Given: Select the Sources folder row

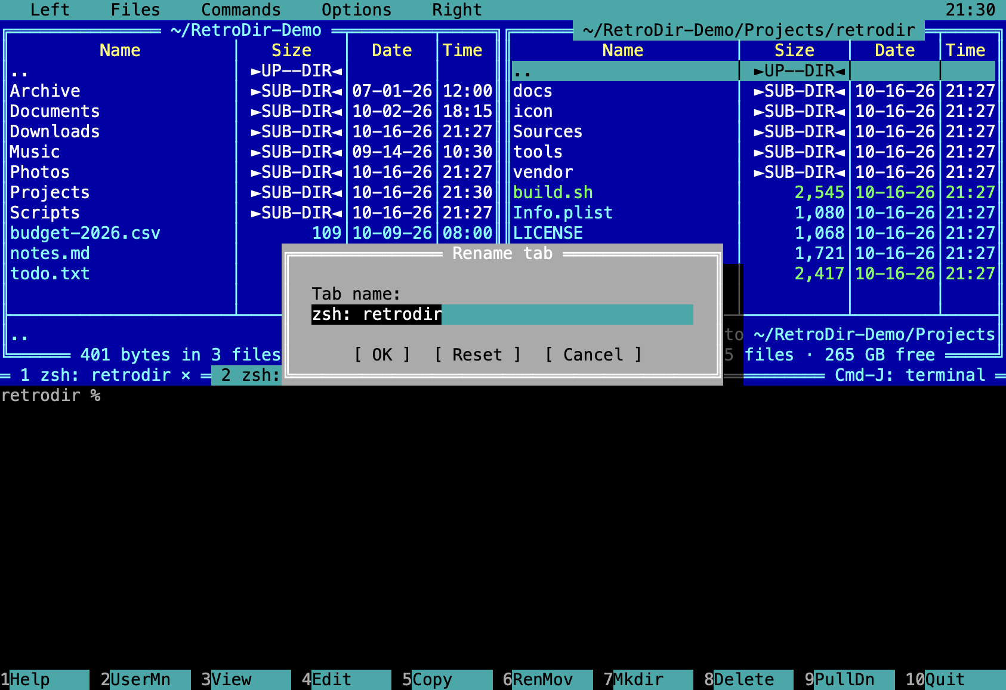Looking at the screenshot, I should coord(754,132).
